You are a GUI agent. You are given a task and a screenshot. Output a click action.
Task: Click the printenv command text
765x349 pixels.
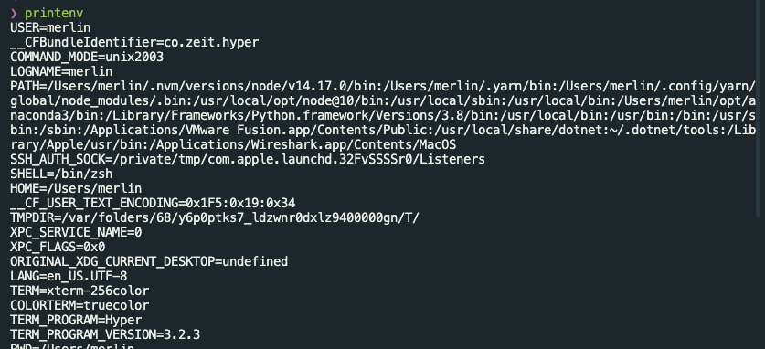(54, 14)
